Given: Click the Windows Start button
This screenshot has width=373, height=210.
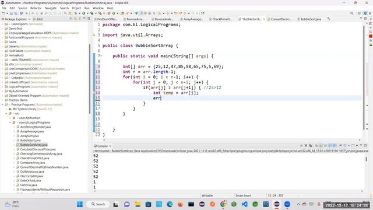Looking at the screenshot, I should pos(80,204).
